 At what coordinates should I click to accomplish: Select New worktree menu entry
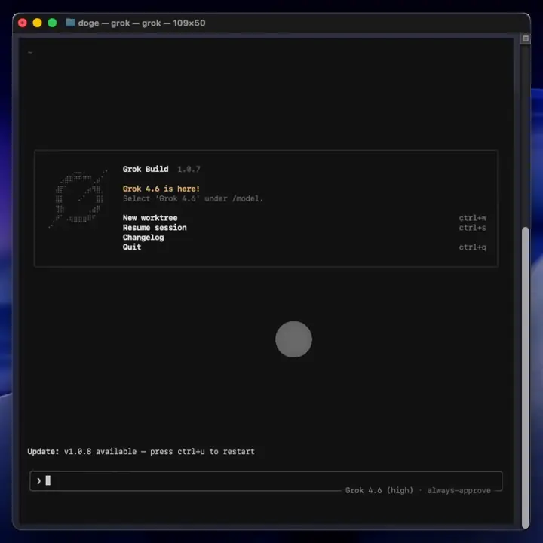(x=150, y=218)
